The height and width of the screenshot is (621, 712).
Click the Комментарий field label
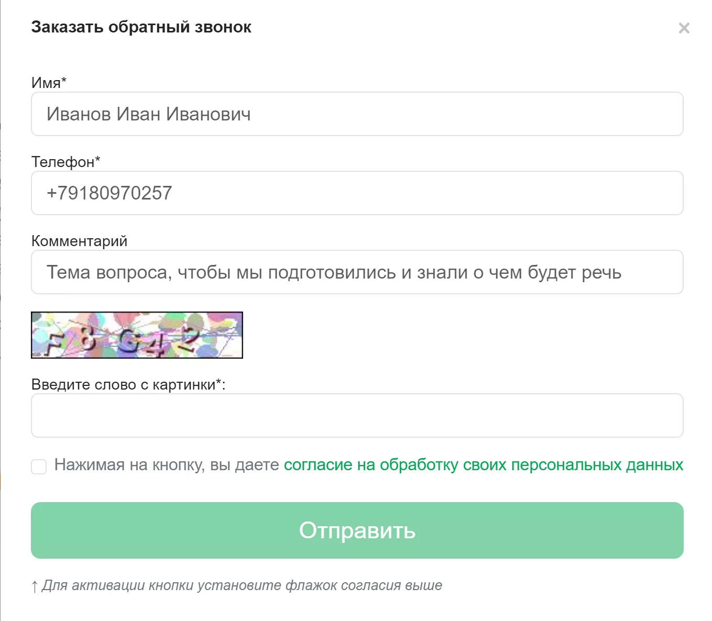click(79, 241)
